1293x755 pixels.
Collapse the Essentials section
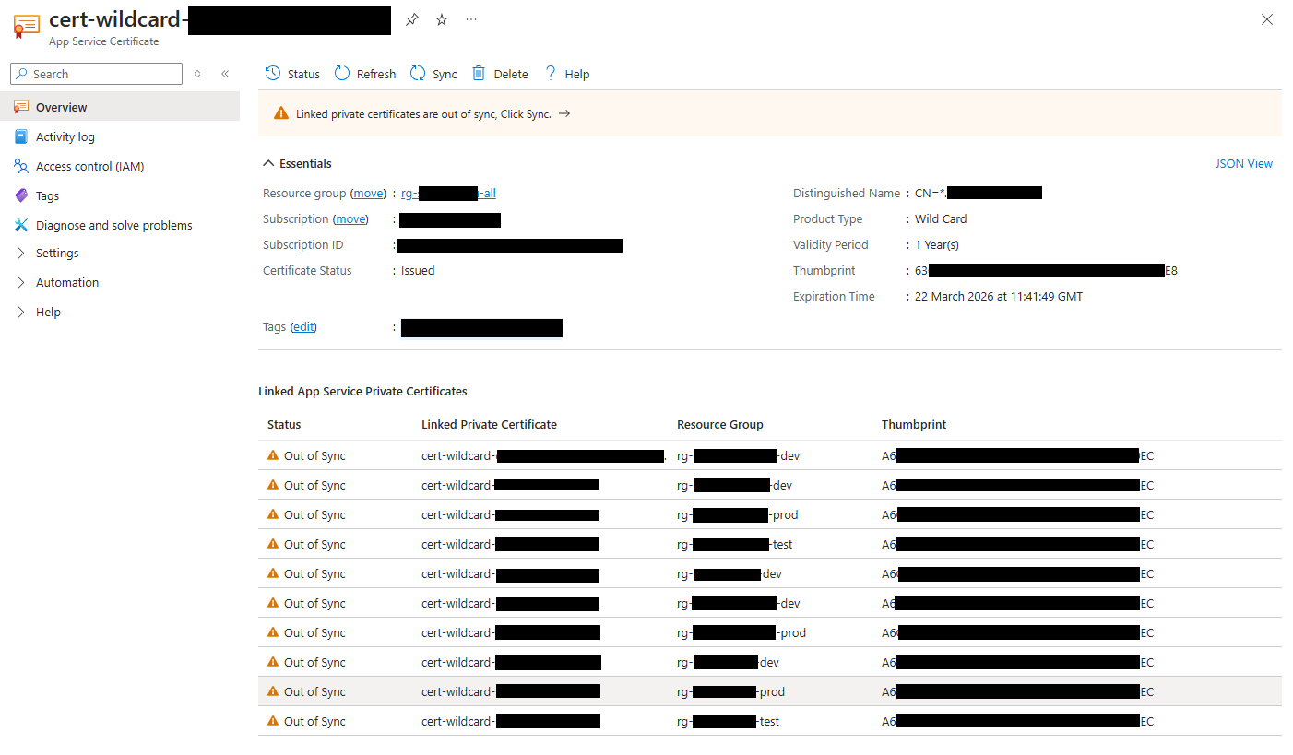coord(297,163)
